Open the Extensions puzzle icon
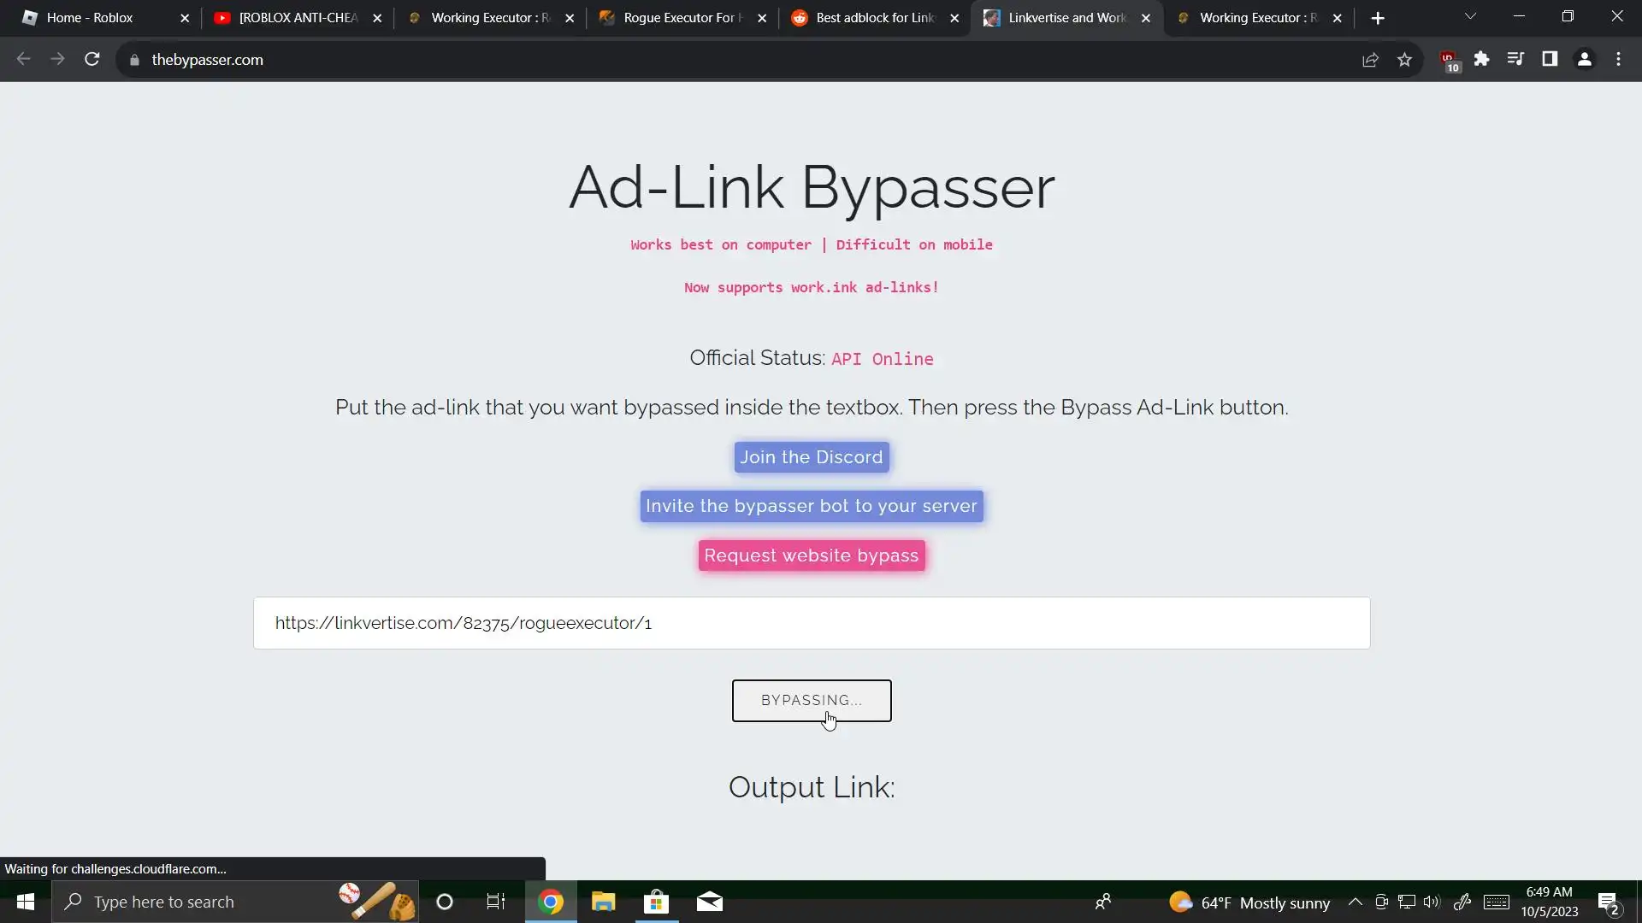The image size is (1642, 923). pos(1481,59)
